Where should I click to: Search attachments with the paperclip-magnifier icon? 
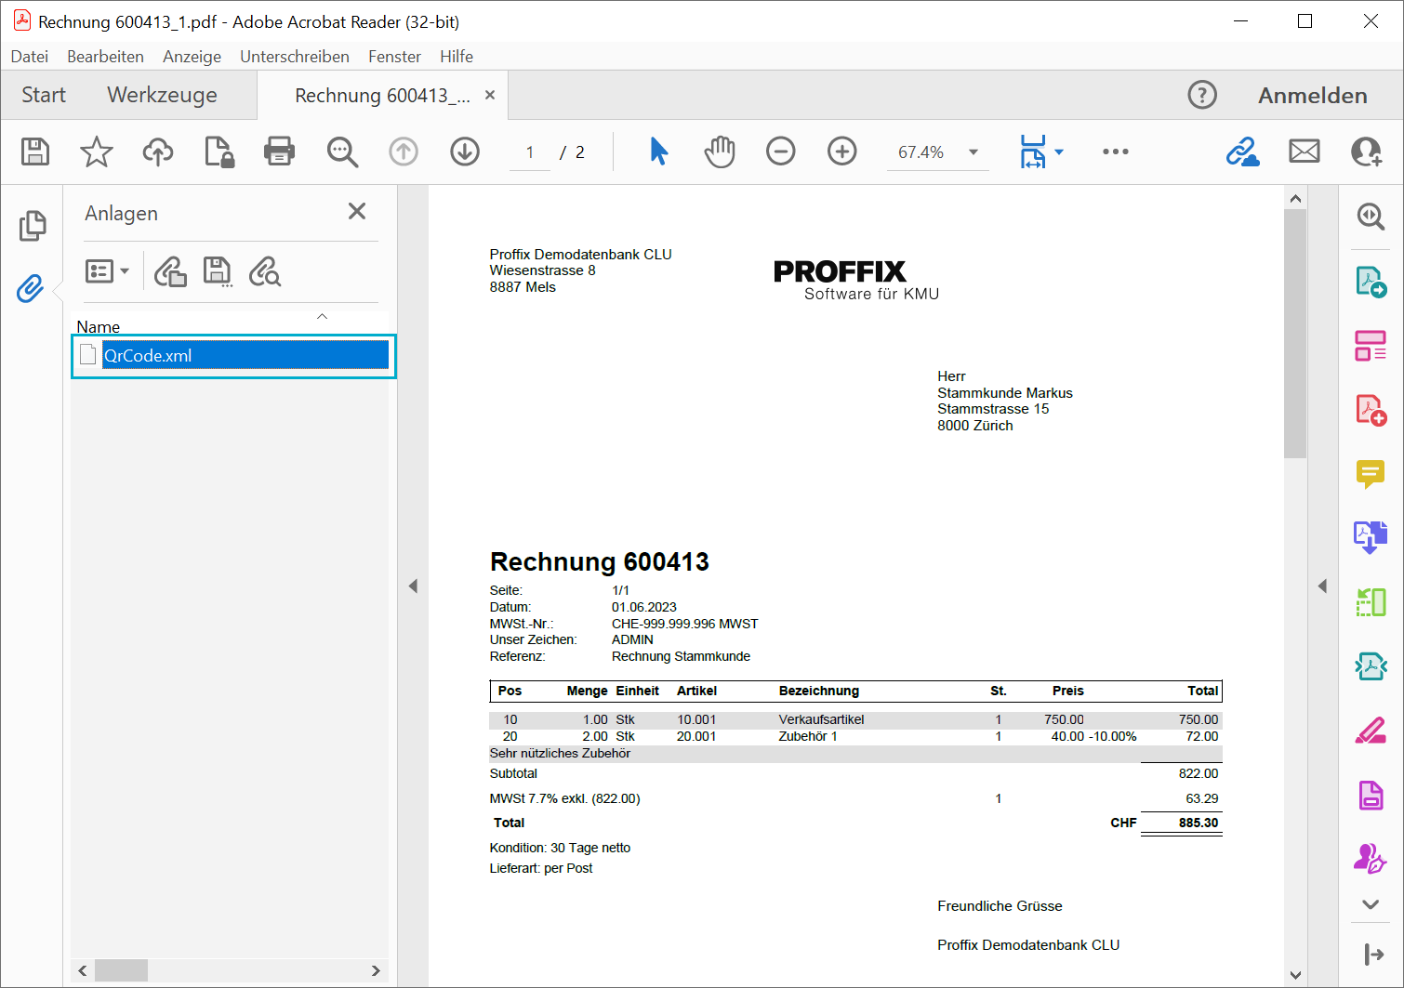pos(265,271)
